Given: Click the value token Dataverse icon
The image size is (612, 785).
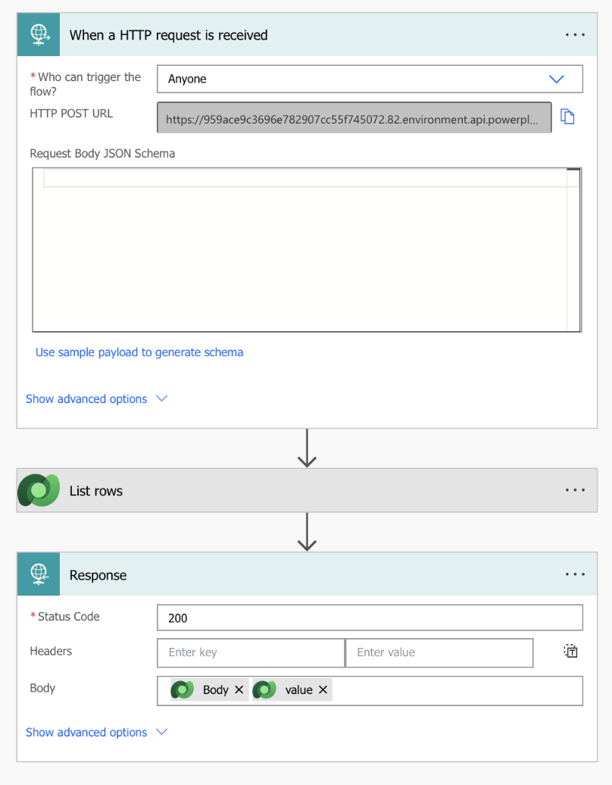Looking at the screenshot, I should 264,690.
